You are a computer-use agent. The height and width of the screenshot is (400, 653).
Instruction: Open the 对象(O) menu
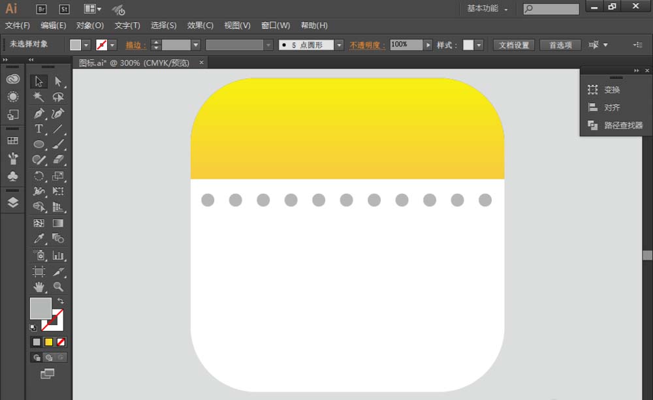click(90, 25)
